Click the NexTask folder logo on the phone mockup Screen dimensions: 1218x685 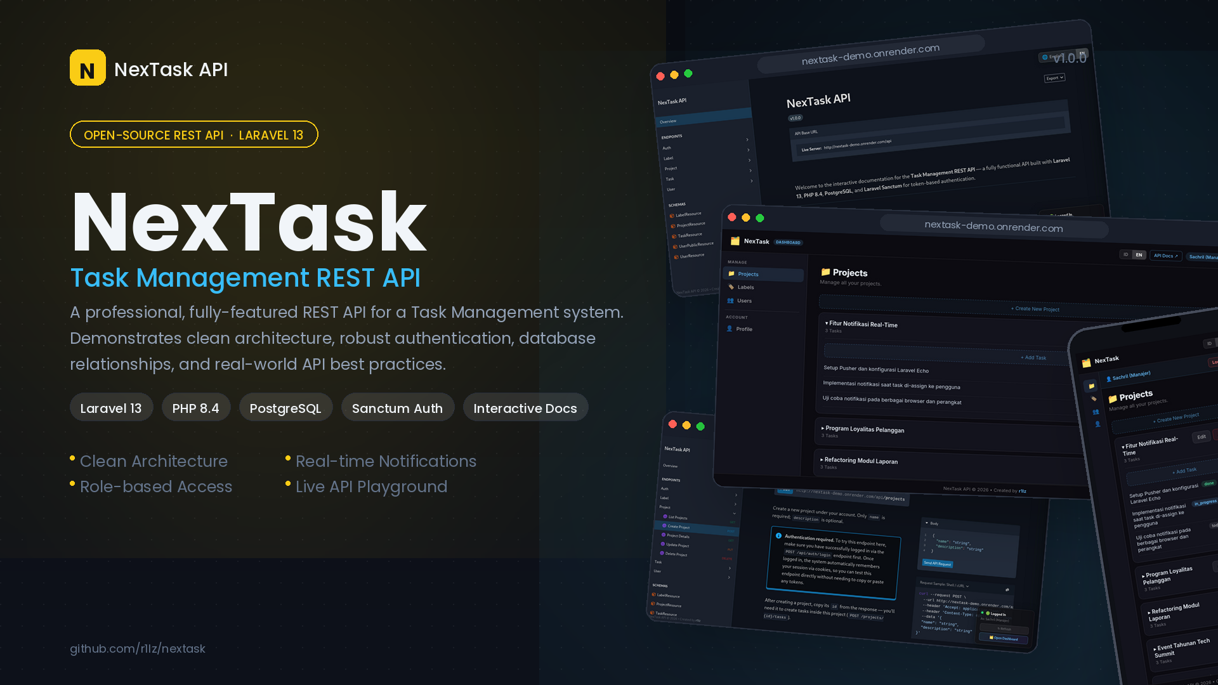tap(1087, 363)
